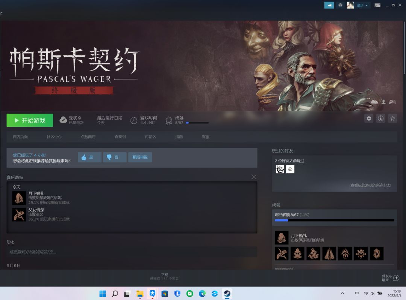Open the 点数商店 tab
This screenshot has height=300, width=406.
[88, 137]
